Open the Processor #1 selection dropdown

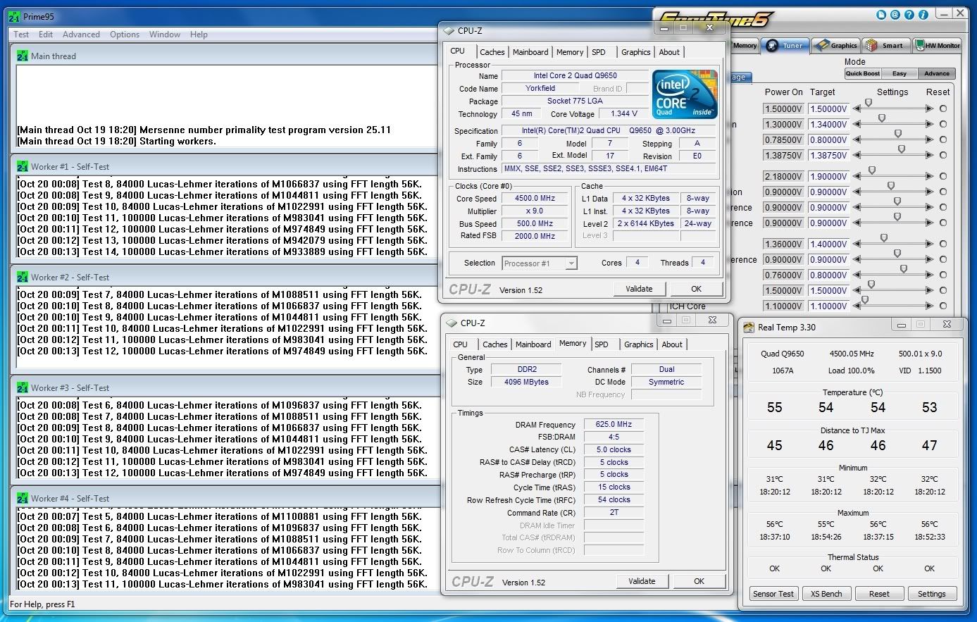[540, 263]
